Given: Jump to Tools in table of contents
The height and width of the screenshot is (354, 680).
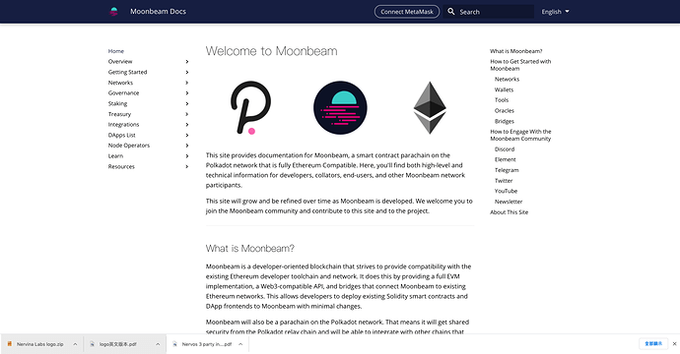Looking at the screenshot, I should tap(502, 100).
